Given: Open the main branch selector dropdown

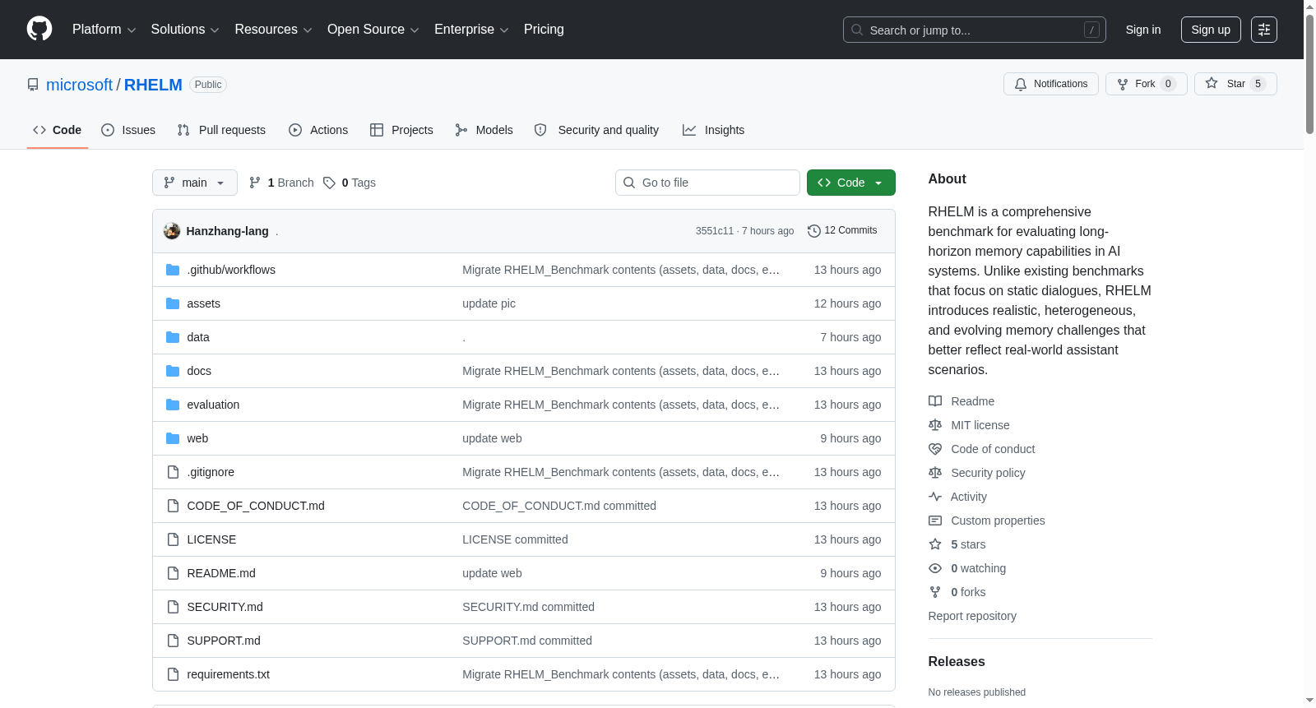Looking at the screenshot, I should [195, 183].
